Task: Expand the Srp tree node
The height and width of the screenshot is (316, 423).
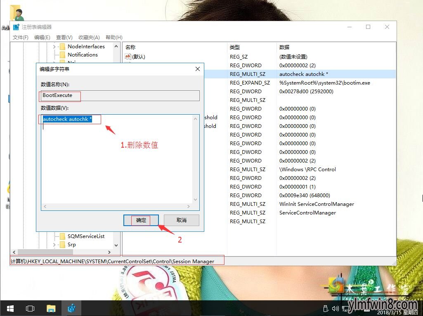Action: [54, 245]
